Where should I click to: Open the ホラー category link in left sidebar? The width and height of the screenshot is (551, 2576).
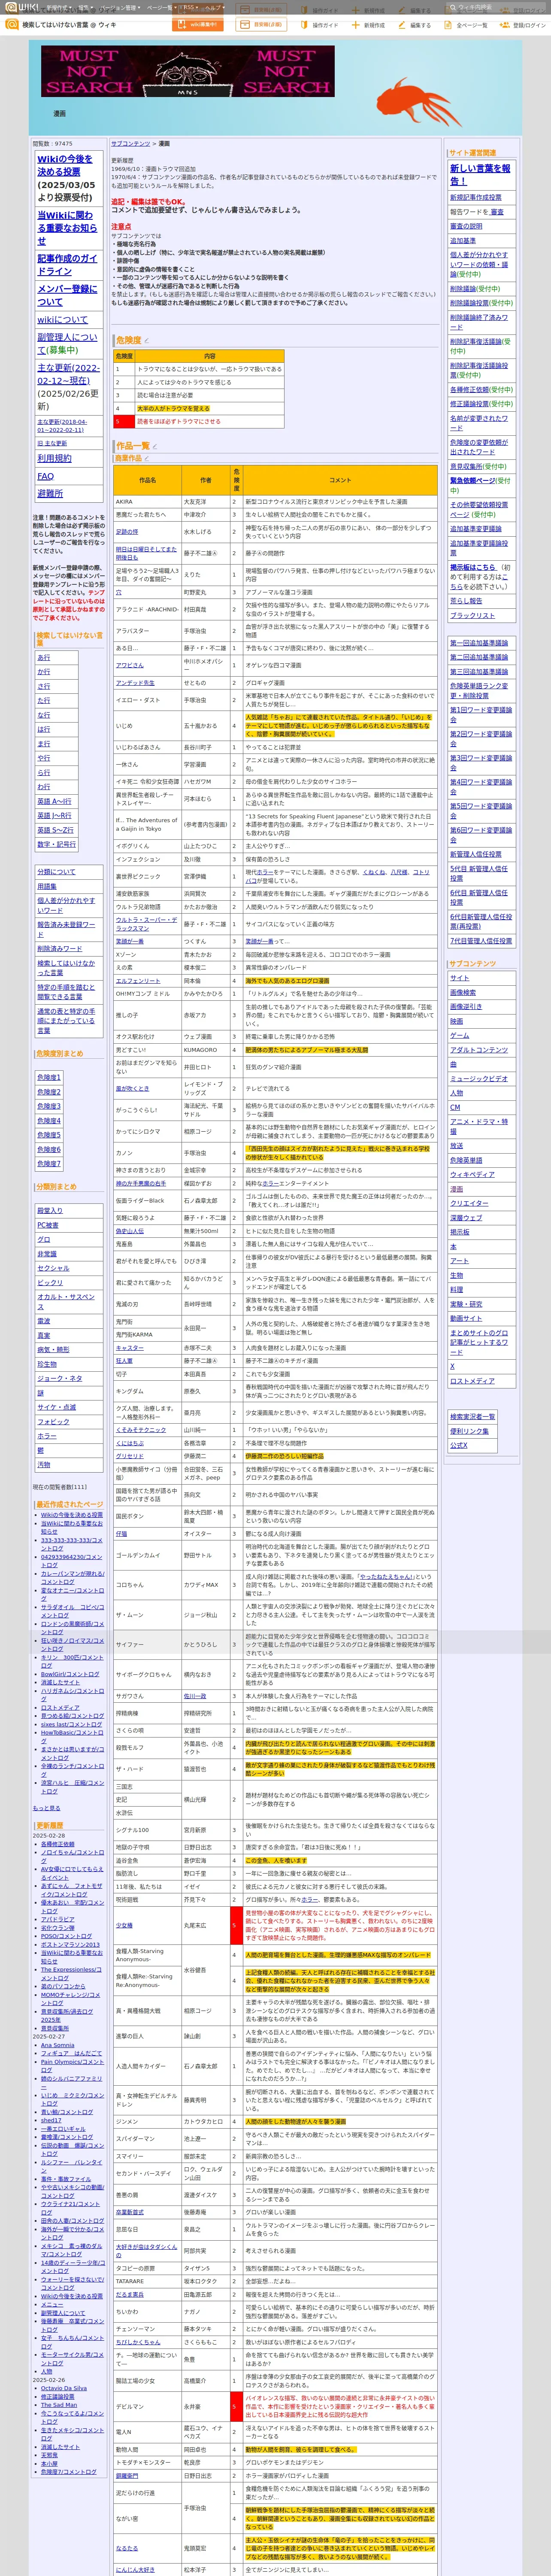tap(47, 1436)
